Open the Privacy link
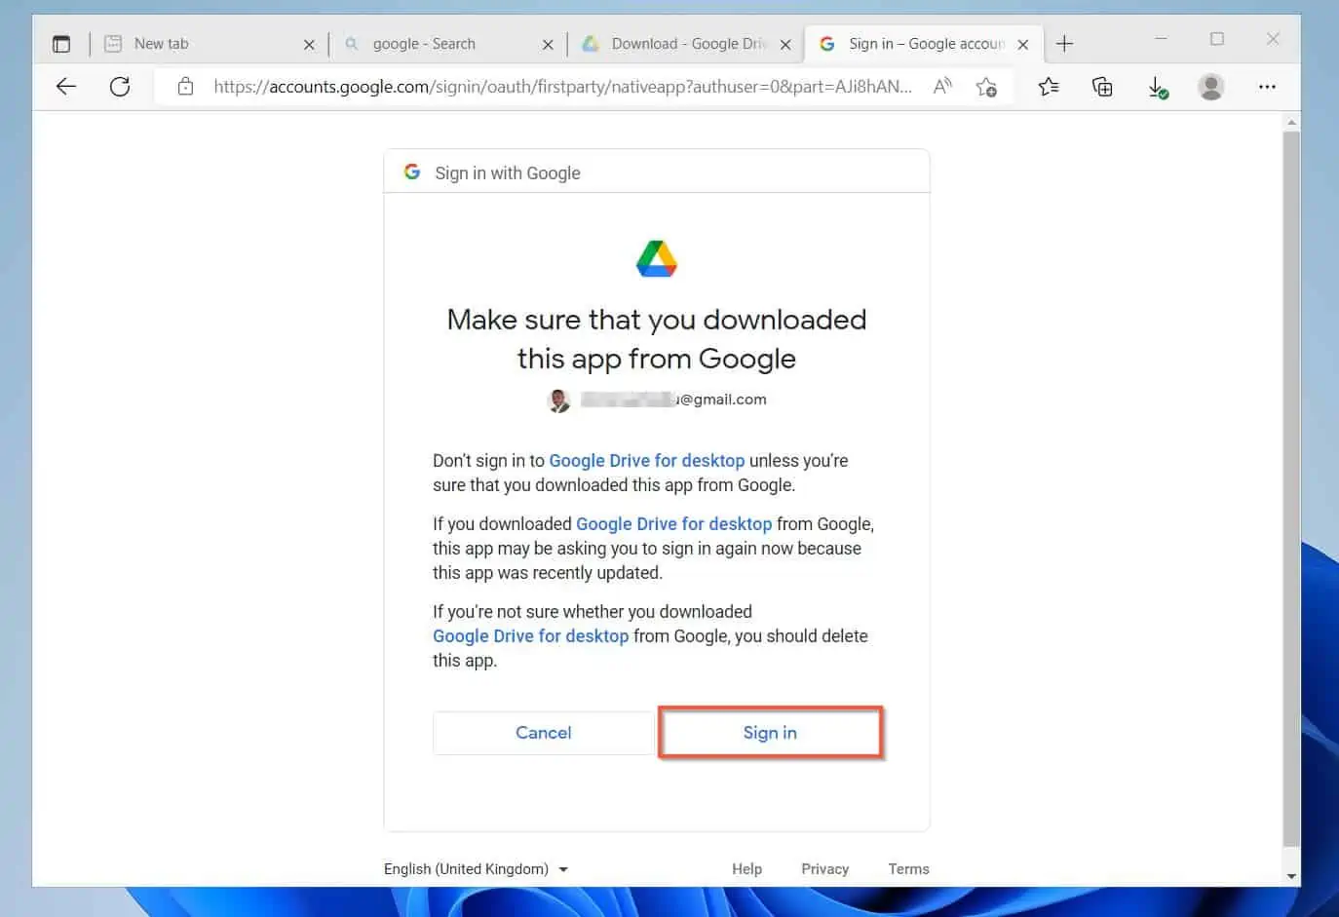Viewport: 1339px width, 917px height. click(x=824, y=869)
